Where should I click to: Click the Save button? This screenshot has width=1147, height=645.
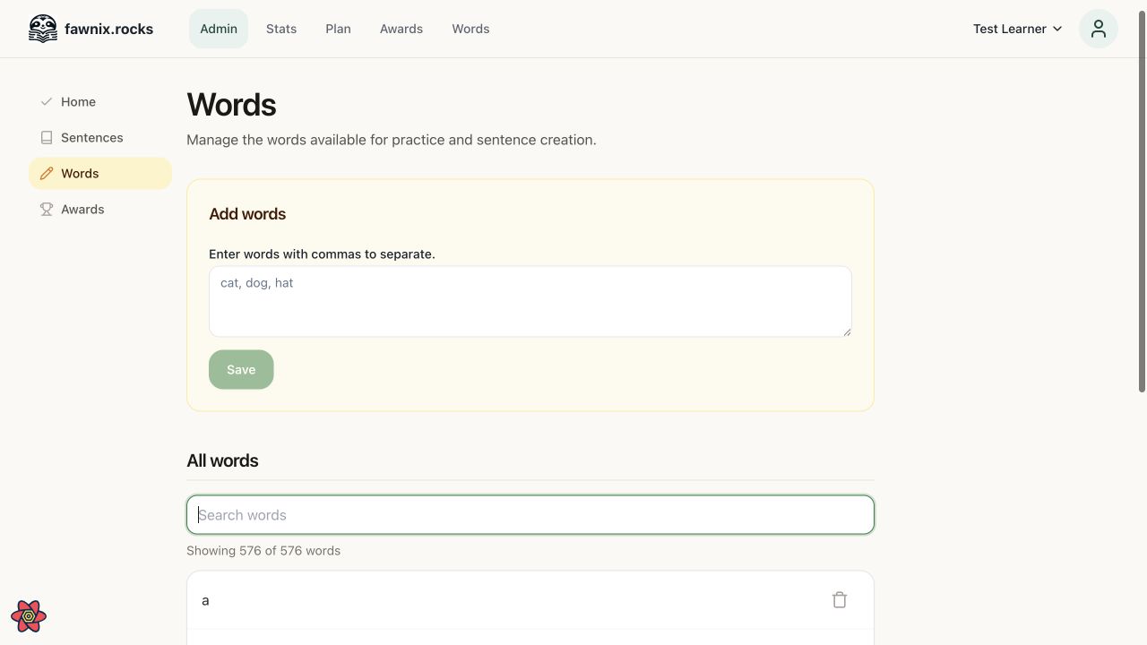241,370
